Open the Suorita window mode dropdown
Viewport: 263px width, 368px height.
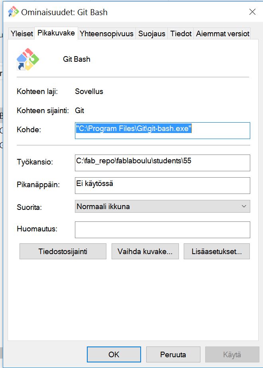pos(162,206)
